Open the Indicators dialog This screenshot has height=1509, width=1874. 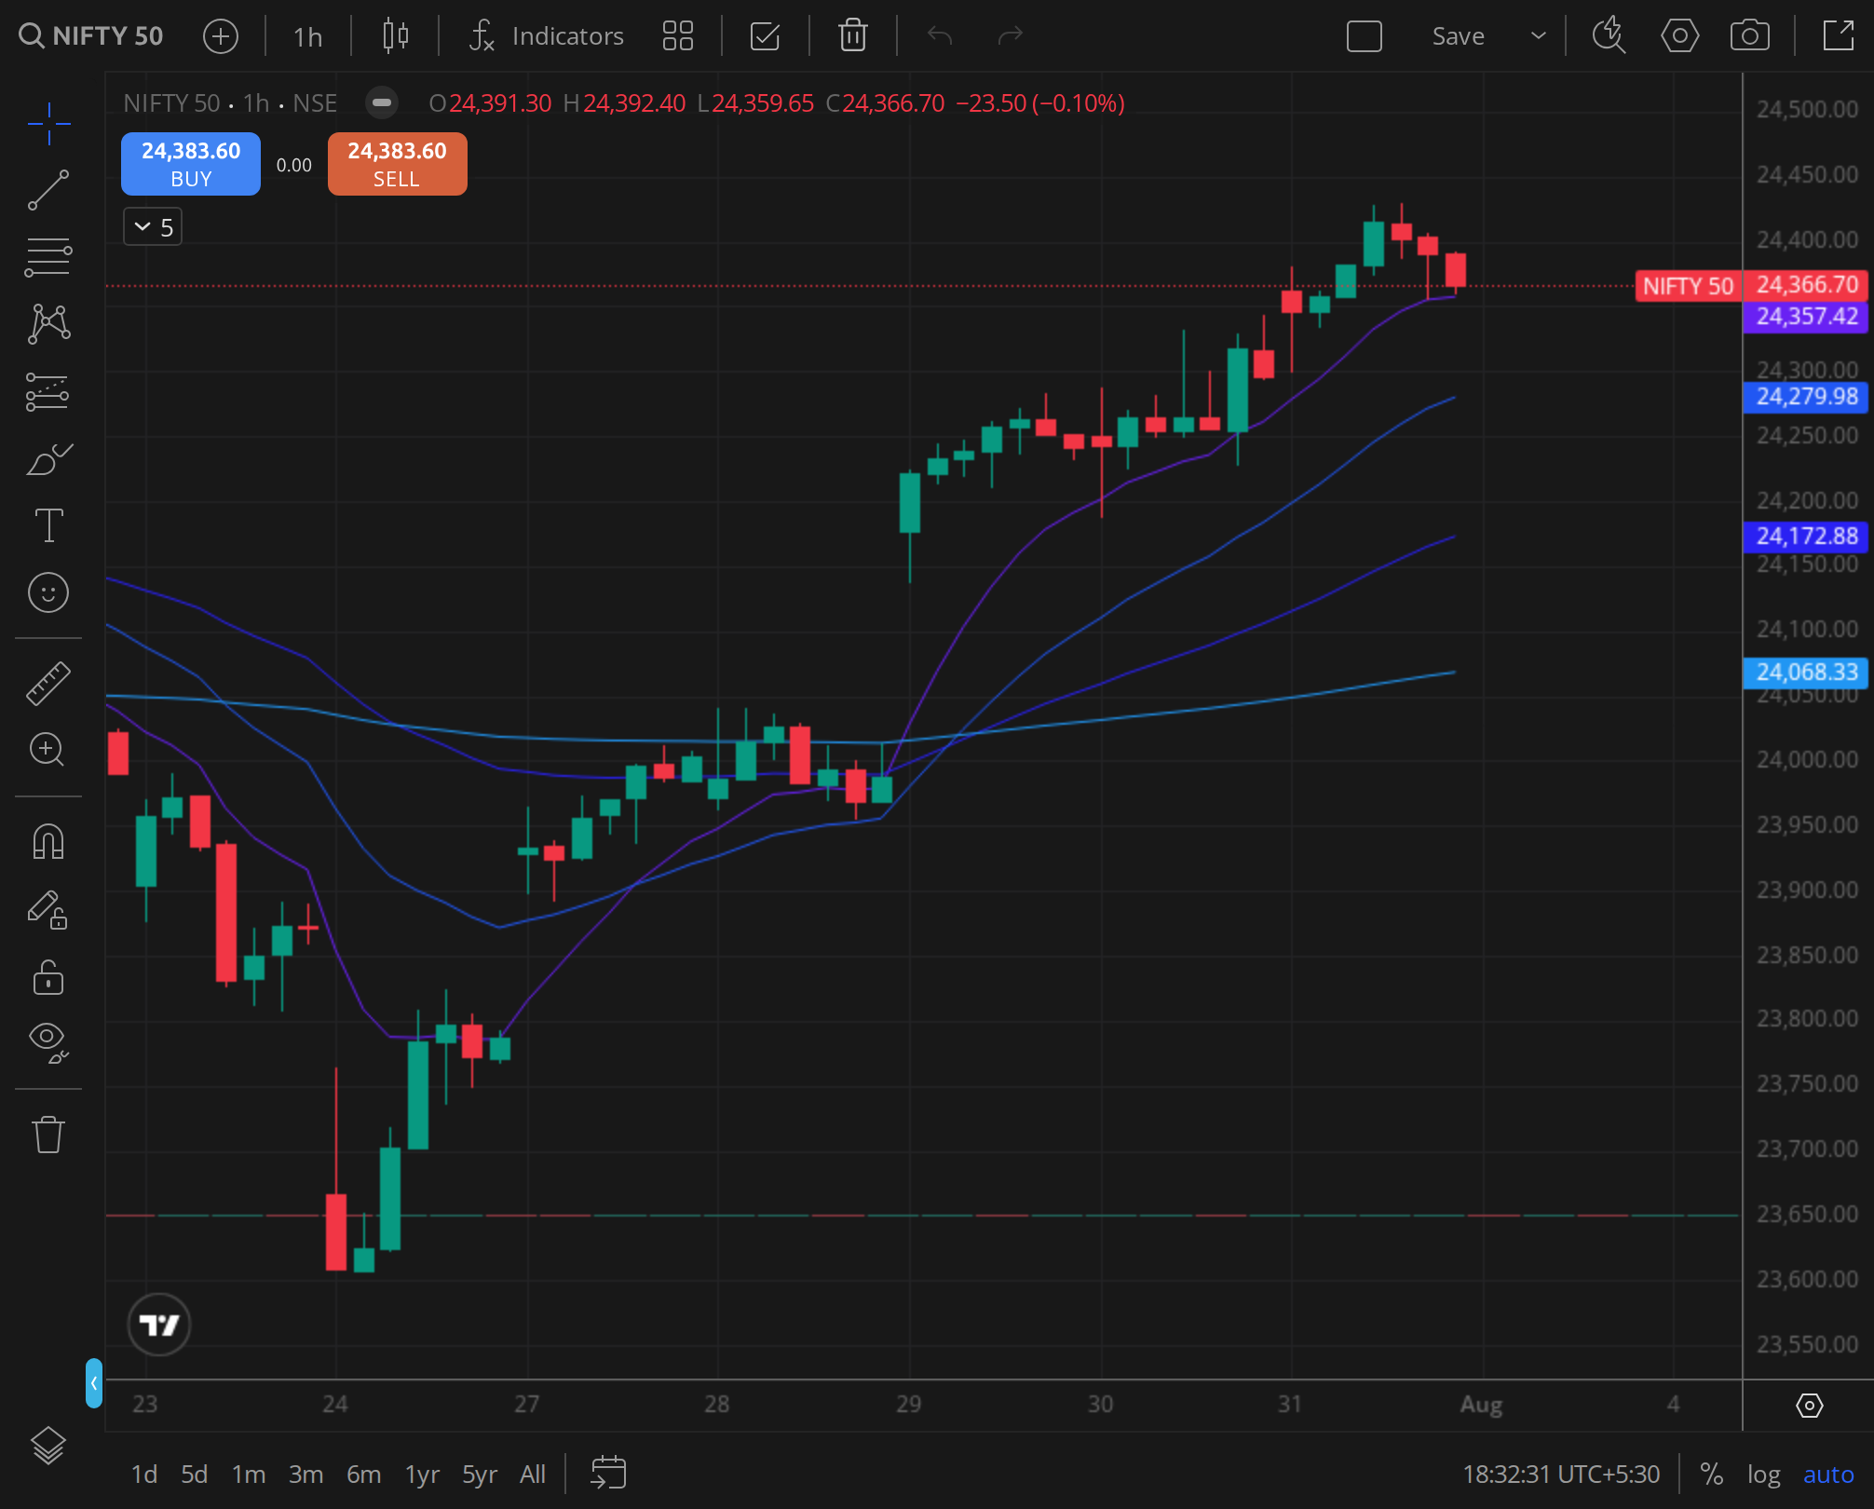(x=546, y=36)
